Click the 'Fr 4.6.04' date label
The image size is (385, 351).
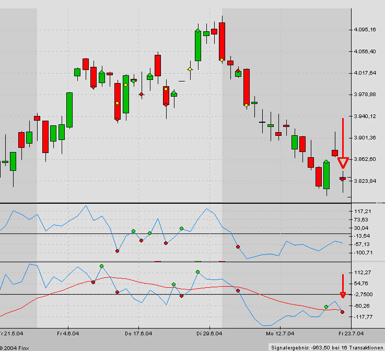pyautogui.click(x=68, y=333)
